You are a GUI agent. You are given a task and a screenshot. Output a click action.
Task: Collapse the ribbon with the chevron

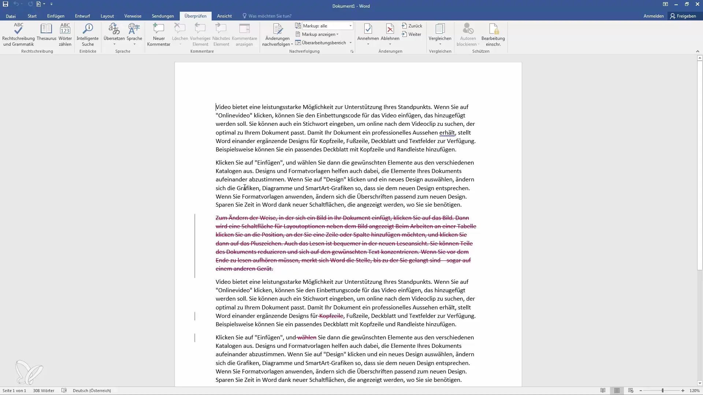tap(698, 51)
